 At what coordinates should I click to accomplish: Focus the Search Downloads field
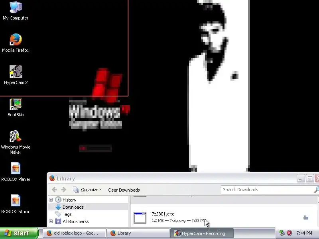click(x=267, y=190)
